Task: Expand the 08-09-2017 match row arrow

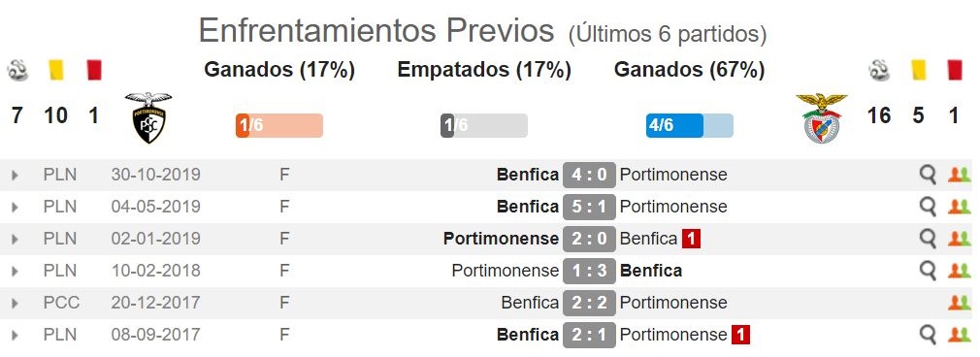Action: pos(15,335)
